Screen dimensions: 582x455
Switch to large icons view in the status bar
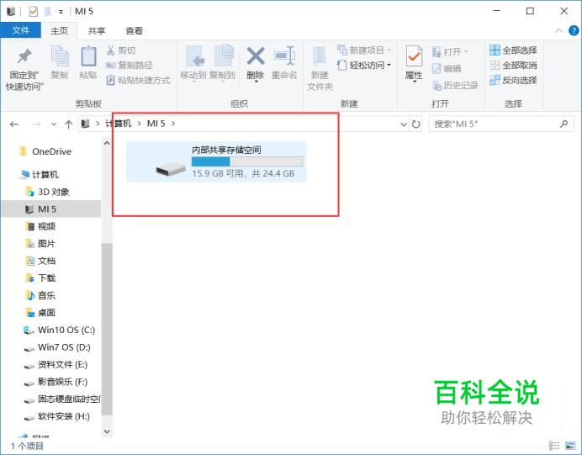570,445
